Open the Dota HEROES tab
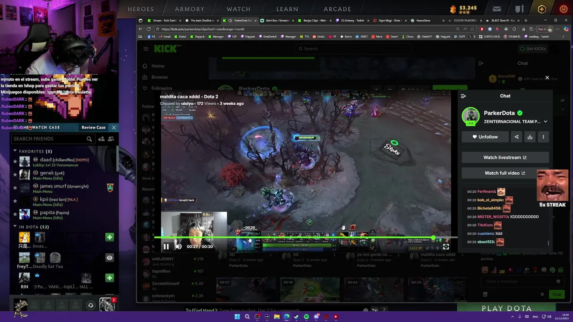 141,9
